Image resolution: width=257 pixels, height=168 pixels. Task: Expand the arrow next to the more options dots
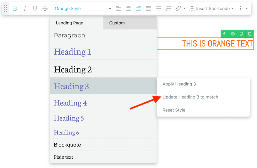(247, 8)
